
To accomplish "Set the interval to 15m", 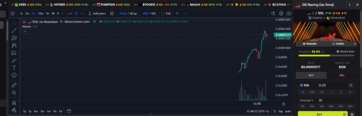I will click(41, 14).
